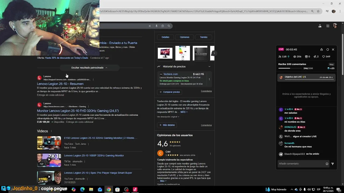Click the viewers count icon showing 118

(x=280, y=57)
